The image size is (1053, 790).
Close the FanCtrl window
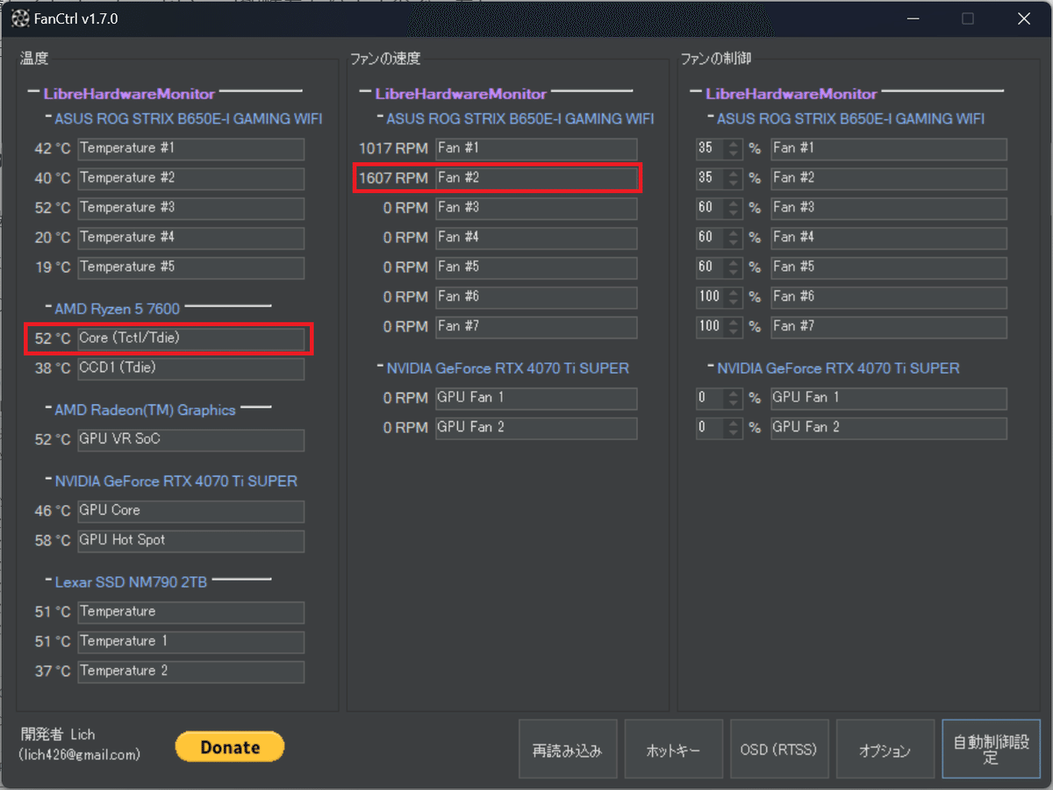tap(1023, 18)
